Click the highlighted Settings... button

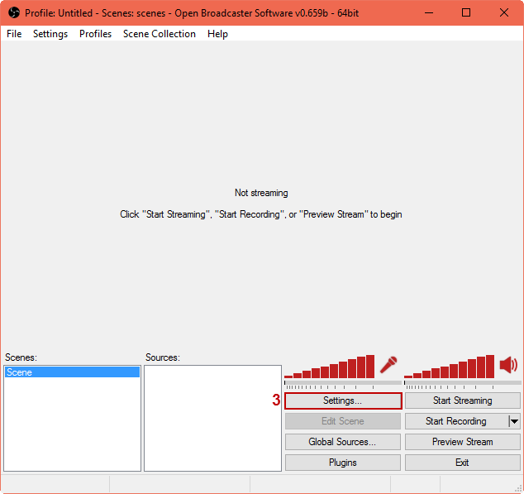coord(342,400)
